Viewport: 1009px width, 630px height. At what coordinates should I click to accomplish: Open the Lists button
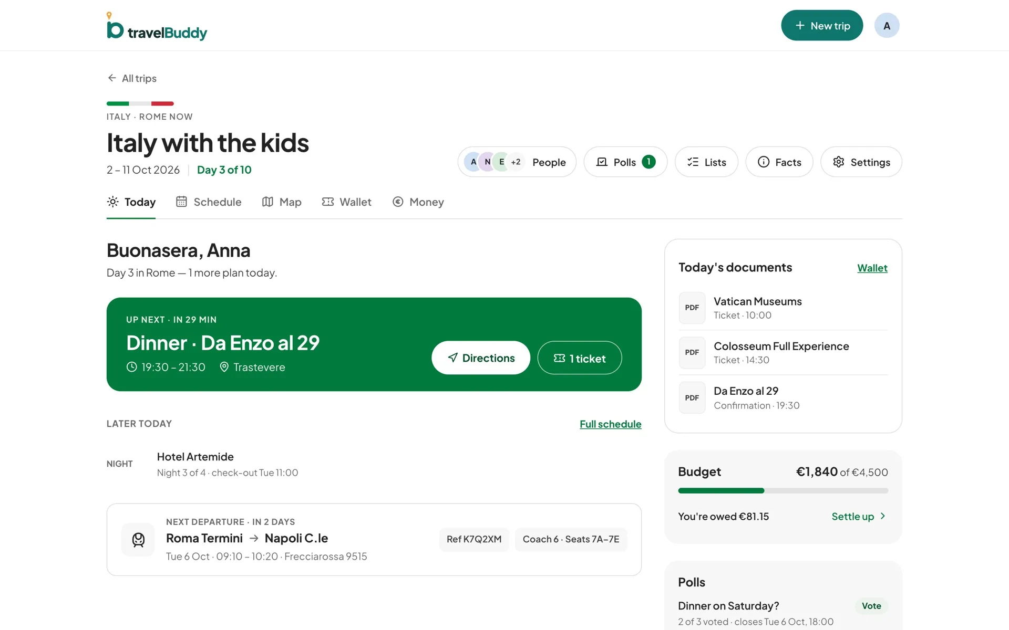(706, 162)
